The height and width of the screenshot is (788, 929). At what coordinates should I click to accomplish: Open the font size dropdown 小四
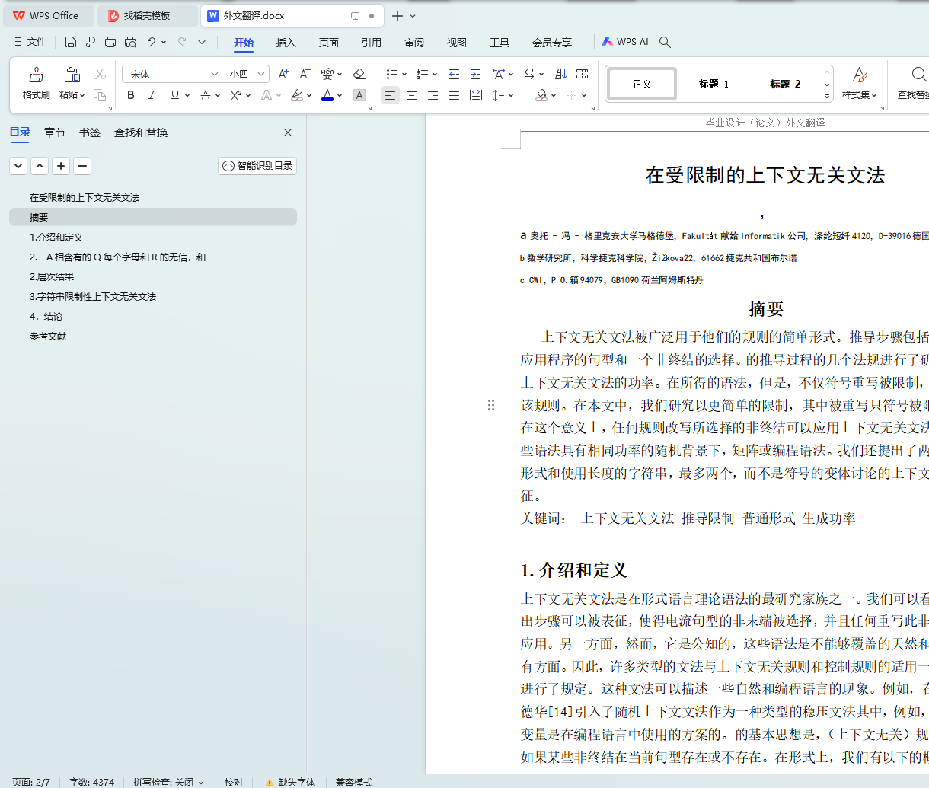pos(261,74)
